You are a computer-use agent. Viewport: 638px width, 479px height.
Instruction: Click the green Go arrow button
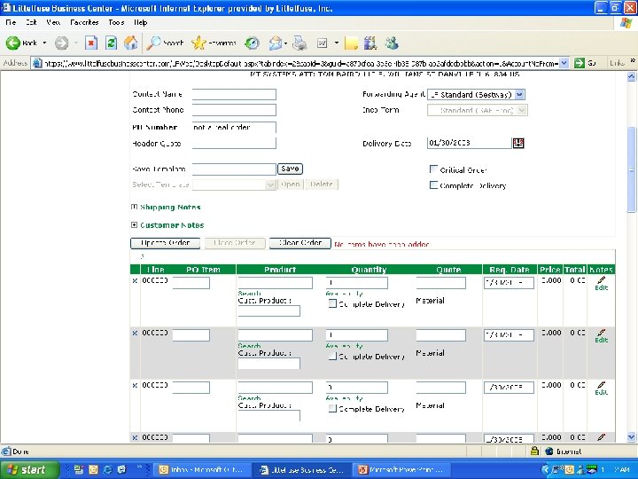[x=579, y=63]
